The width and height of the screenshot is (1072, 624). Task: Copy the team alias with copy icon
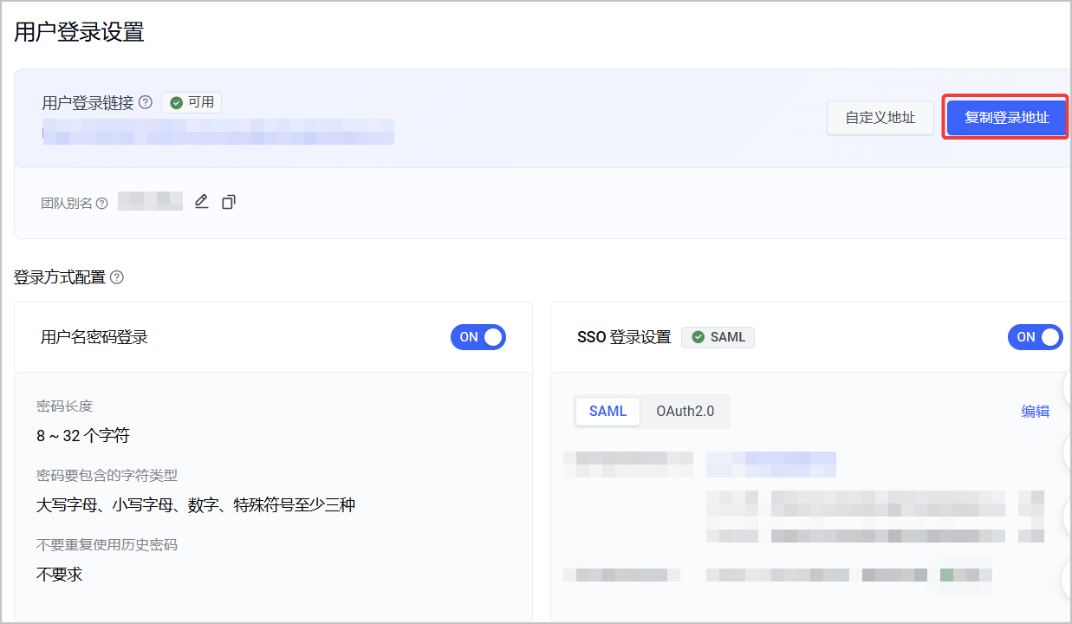point(229,202)
